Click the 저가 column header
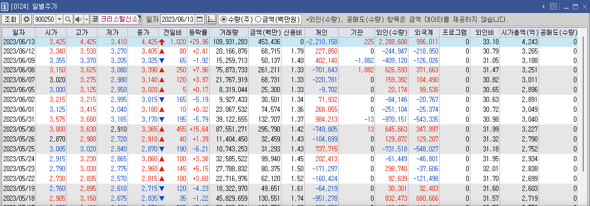The image size is (590, 206). click(x=112, y=33)
